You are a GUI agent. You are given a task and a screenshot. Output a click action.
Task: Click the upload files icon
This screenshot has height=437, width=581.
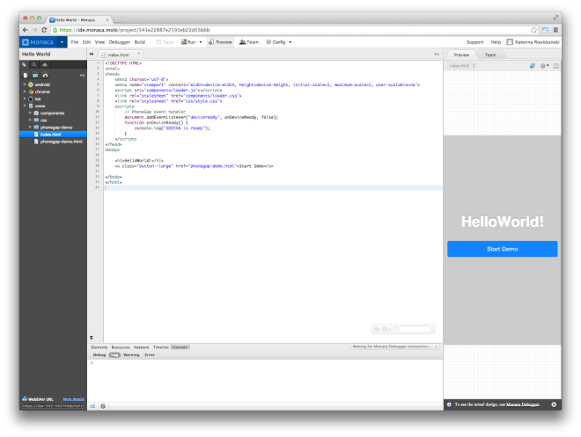click(45, 76)
